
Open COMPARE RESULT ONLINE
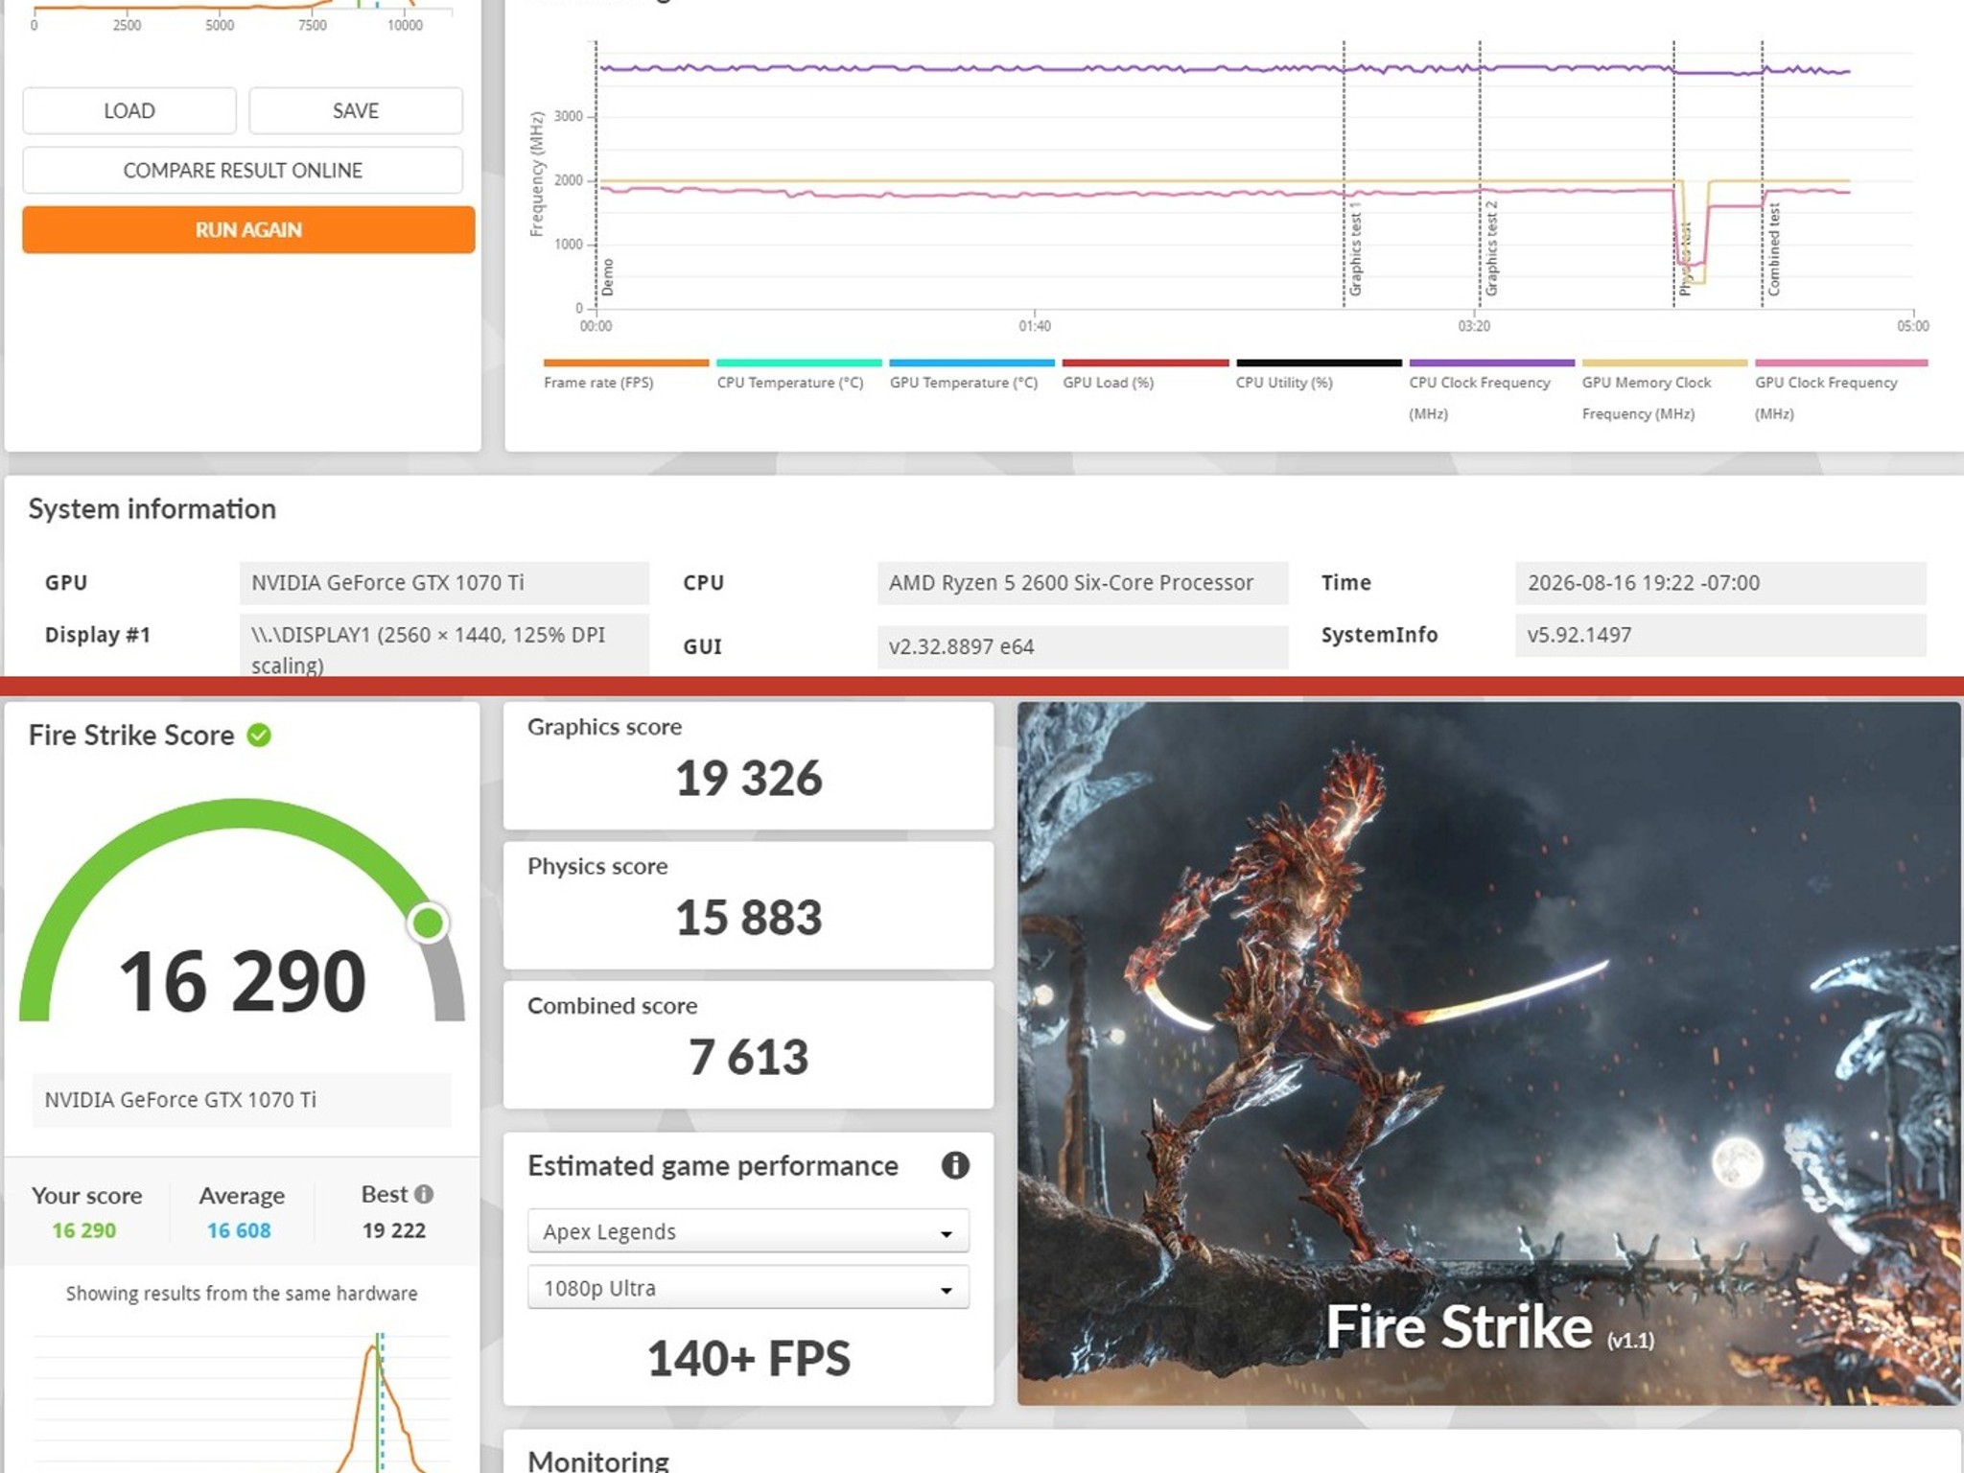tap(243, 170)
